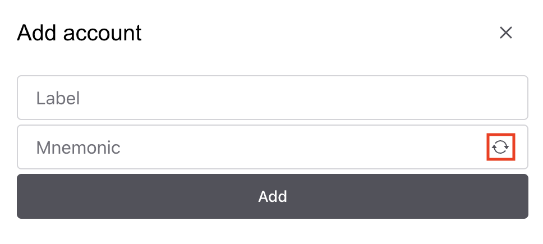Dismiss the dialog using the X icon
Viewport: 543px width, 244px height.
coord(506,33)
